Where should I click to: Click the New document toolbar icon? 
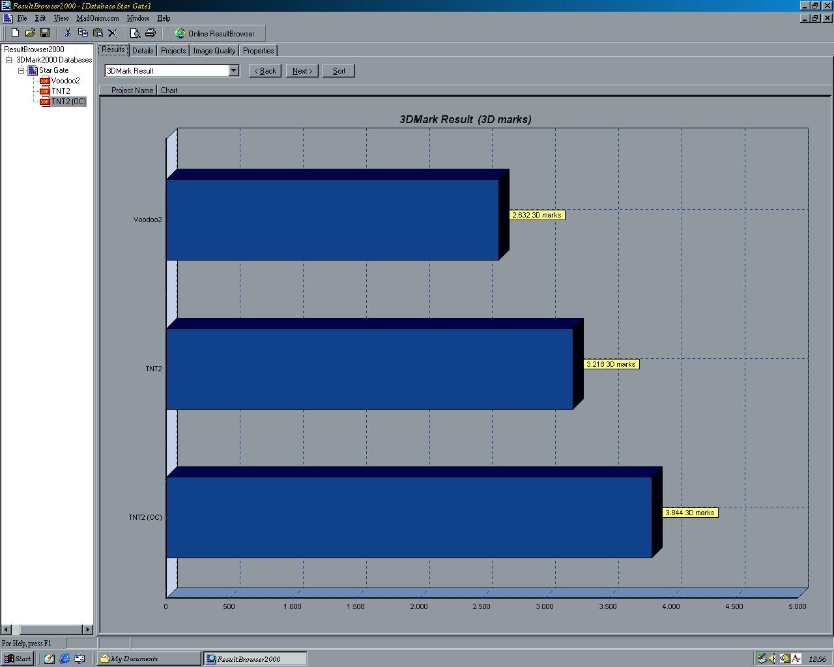coord(16,33)
